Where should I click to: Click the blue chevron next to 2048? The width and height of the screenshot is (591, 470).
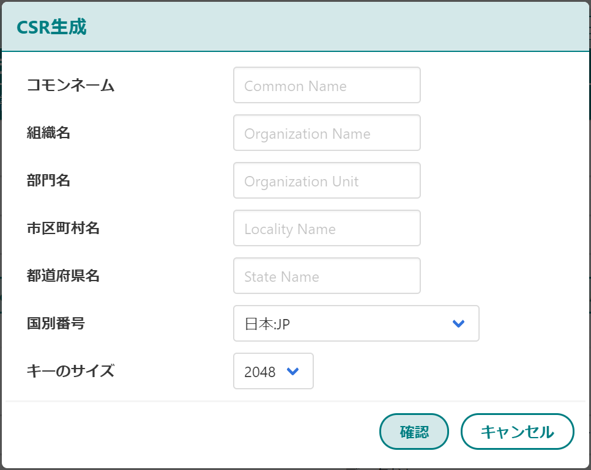[x=293, y=372]
